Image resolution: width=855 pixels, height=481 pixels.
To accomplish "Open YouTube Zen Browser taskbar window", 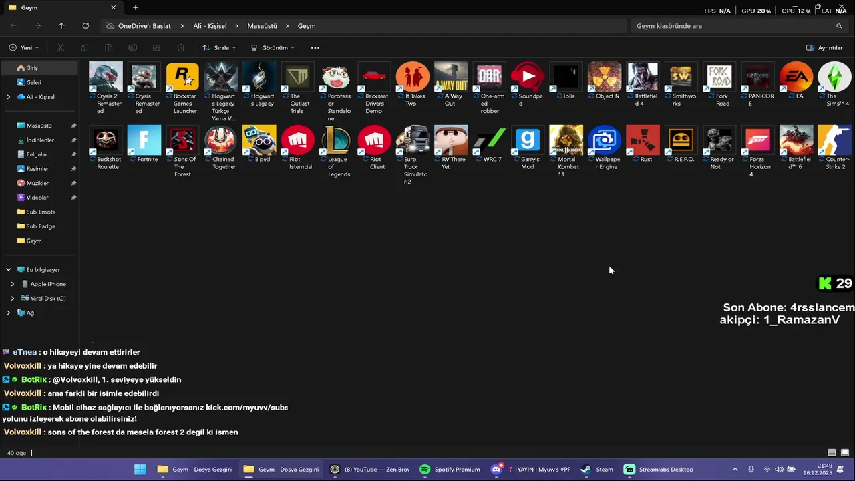I will [x=369, y=470].
